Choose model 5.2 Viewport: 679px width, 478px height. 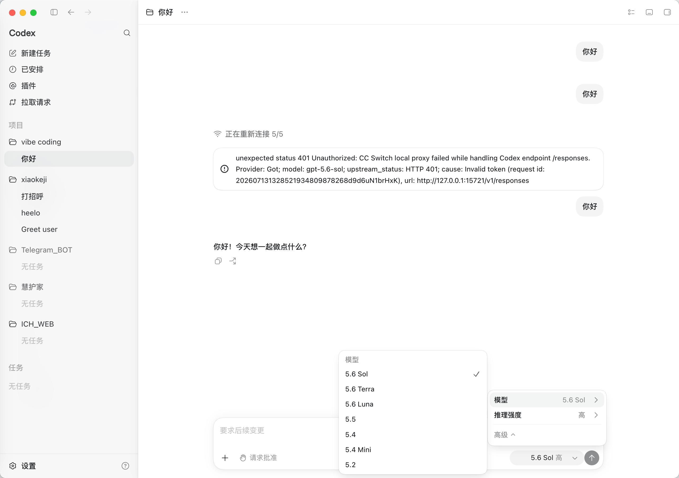[x=413, y=465]
